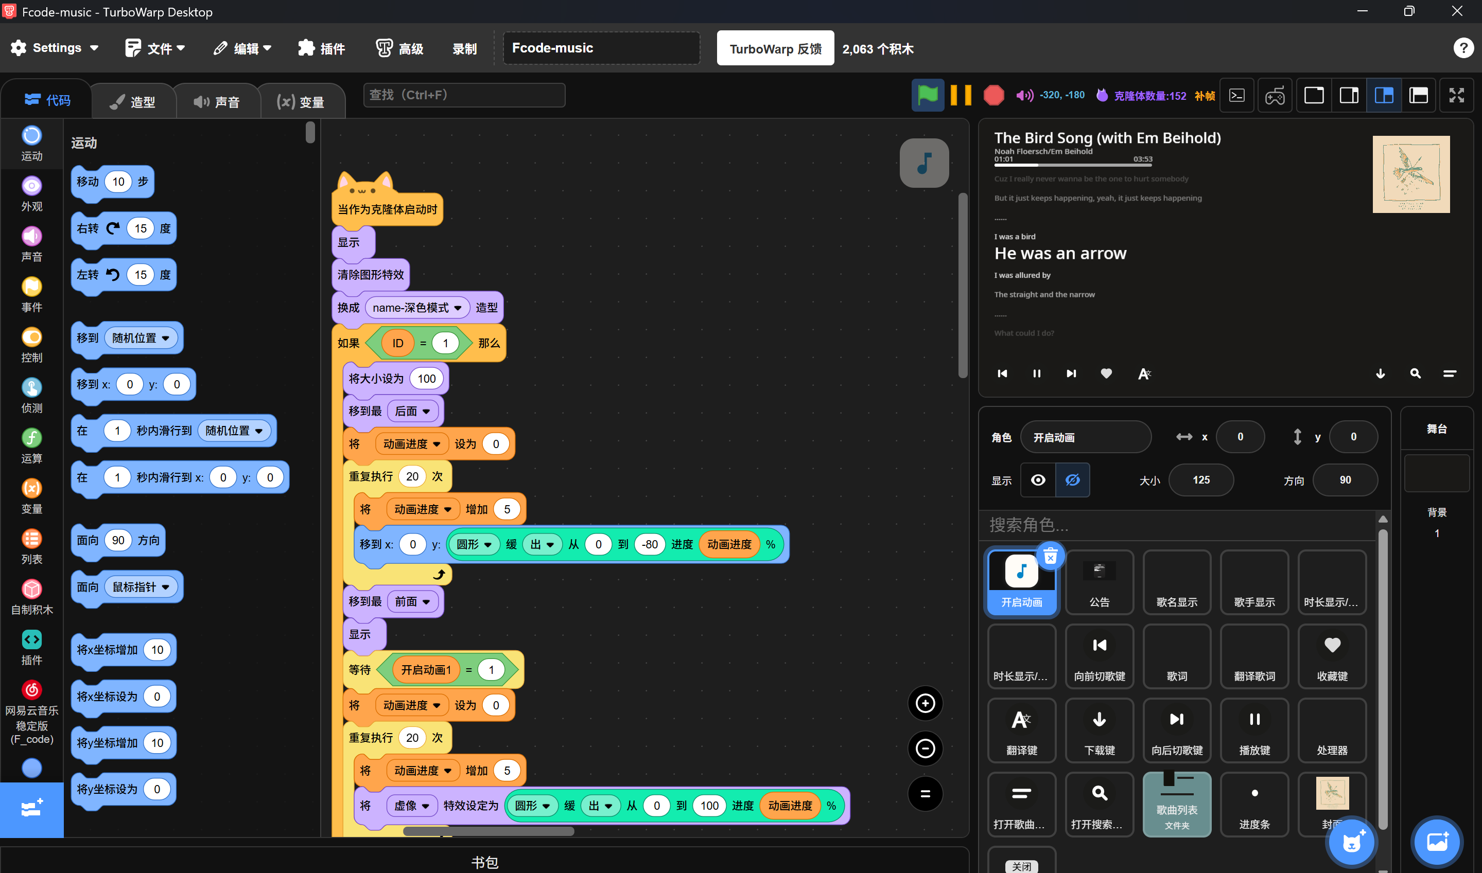Select the 列表 lists block category
1482x873 pixels.
32,547
